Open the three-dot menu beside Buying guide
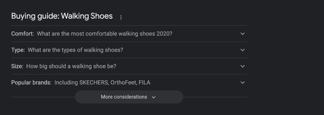Viewport: 324px width, 115px height. point(121,18)
